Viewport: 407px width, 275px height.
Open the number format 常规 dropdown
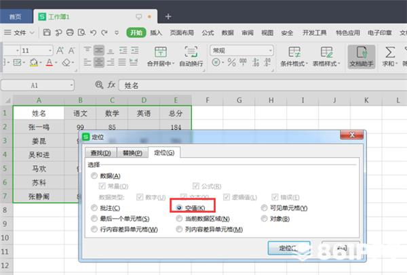(x=271, y=51)
